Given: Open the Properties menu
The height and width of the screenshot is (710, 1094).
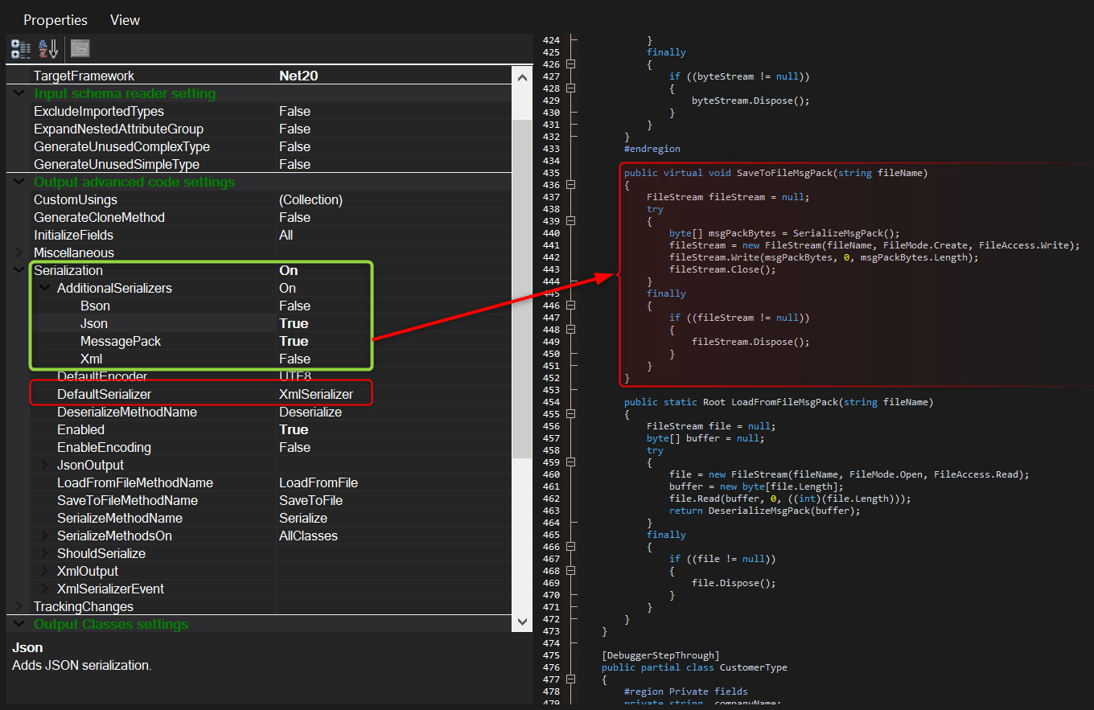Looking at the screenshot, I should tap(56, 20).
